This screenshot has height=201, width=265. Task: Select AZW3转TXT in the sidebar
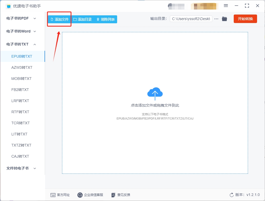coord(23,67)
